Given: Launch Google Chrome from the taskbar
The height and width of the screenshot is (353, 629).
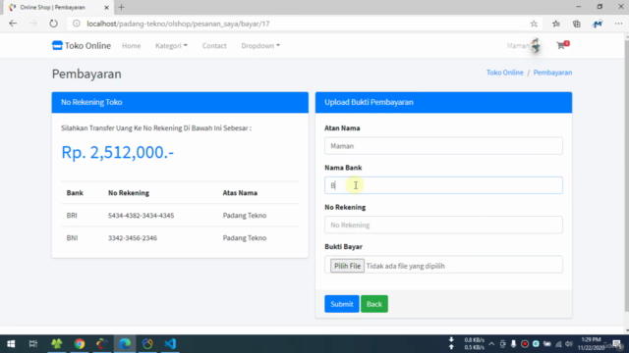Looking at the screenshot, I should 80,344.
